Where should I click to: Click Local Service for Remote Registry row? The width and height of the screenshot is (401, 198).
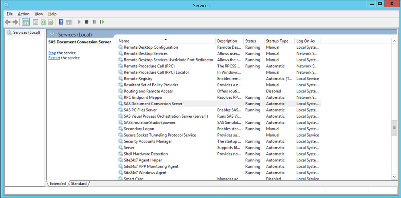[308, 79]
